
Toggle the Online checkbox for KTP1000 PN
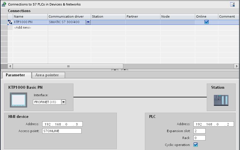206,22
